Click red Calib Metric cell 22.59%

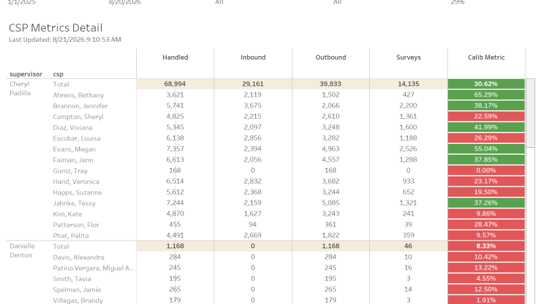[486, 116]
